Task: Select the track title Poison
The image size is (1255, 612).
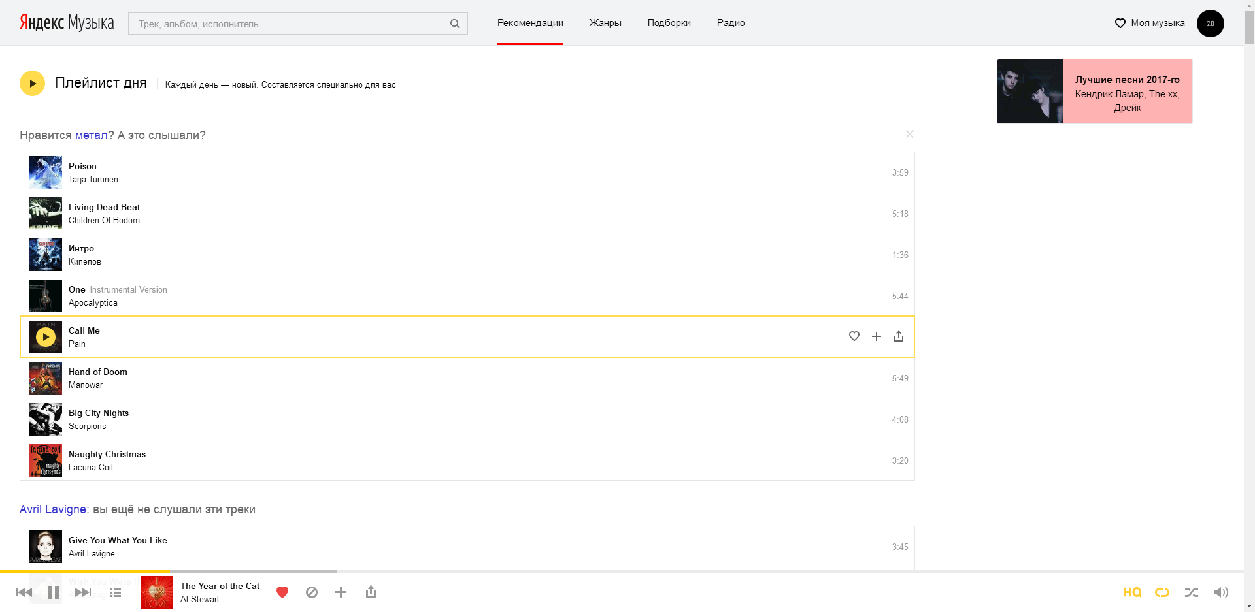Action: point(82,167)
